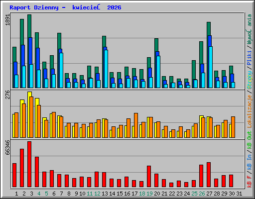
Task: Click the orange bar for day 17
Action: (136, 125)
